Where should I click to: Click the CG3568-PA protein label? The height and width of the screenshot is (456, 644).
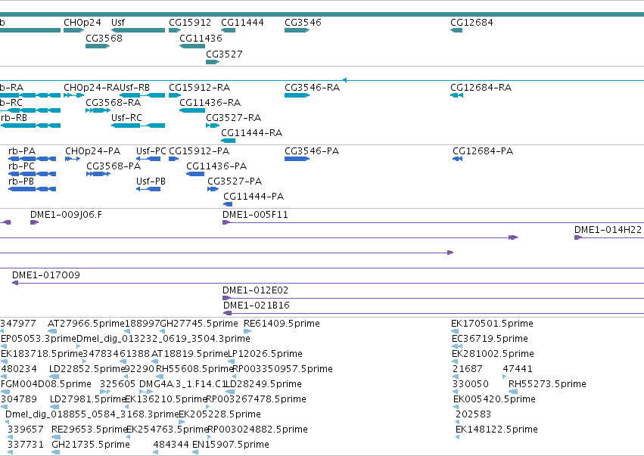click(114, 166)
